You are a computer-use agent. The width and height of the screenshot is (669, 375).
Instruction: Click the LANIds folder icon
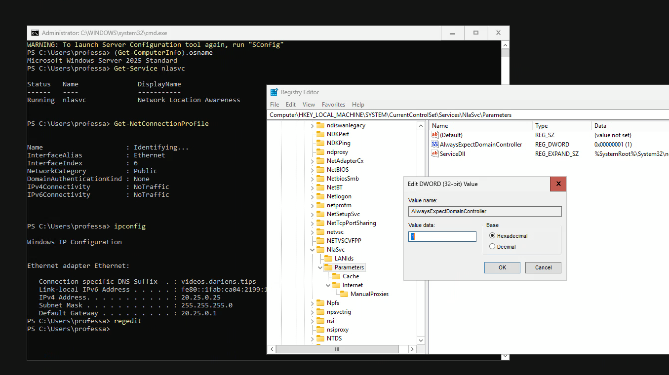coord(328,259)
